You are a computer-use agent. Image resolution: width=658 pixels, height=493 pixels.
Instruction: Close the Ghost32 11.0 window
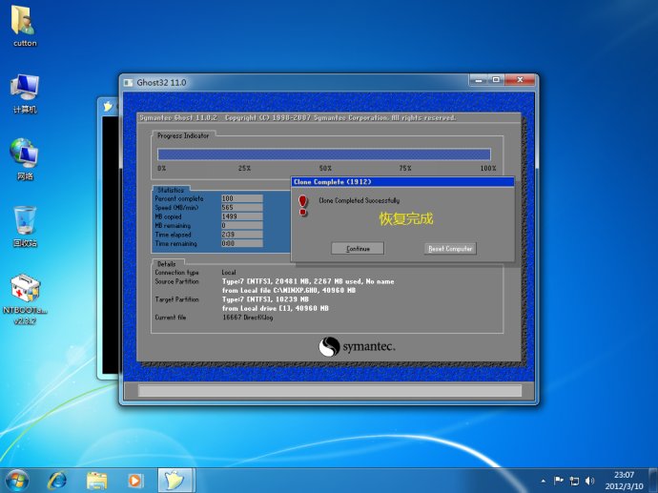point(520,80)
